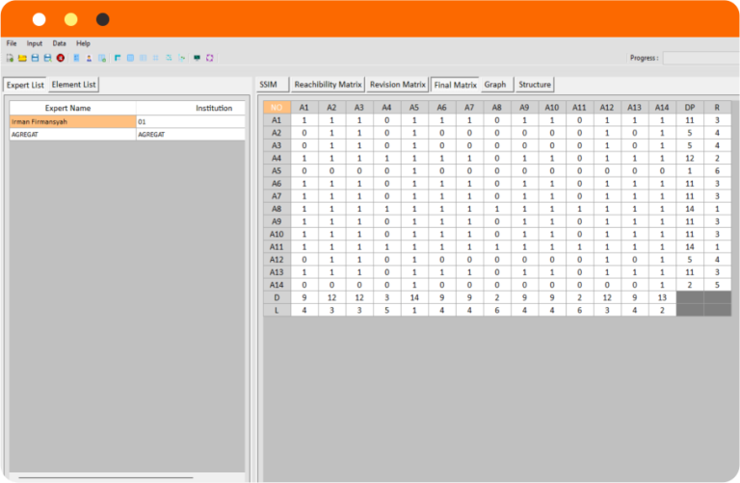Click the black window control dot

pyautogui.click(x=102, y=19)
